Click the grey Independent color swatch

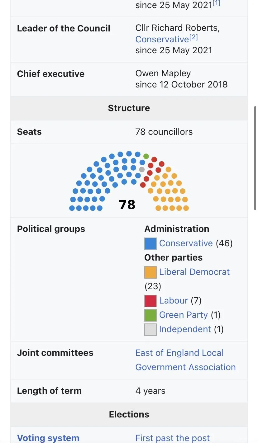pos(150,329)
